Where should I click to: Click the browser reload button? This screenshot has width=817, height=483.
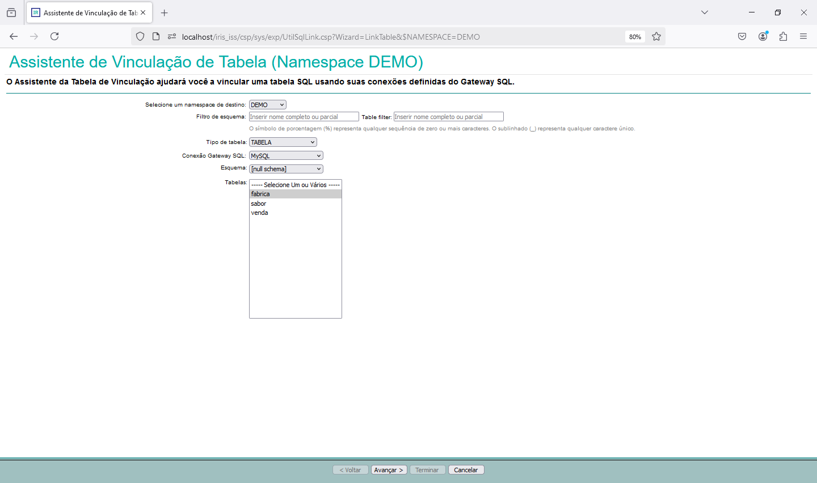[54, 36]
